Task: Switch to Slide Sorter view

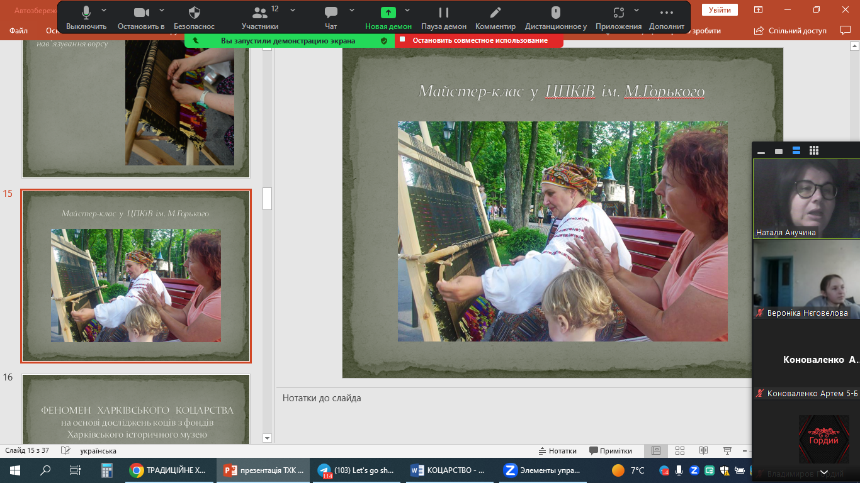Action: (x=680, y=451)
